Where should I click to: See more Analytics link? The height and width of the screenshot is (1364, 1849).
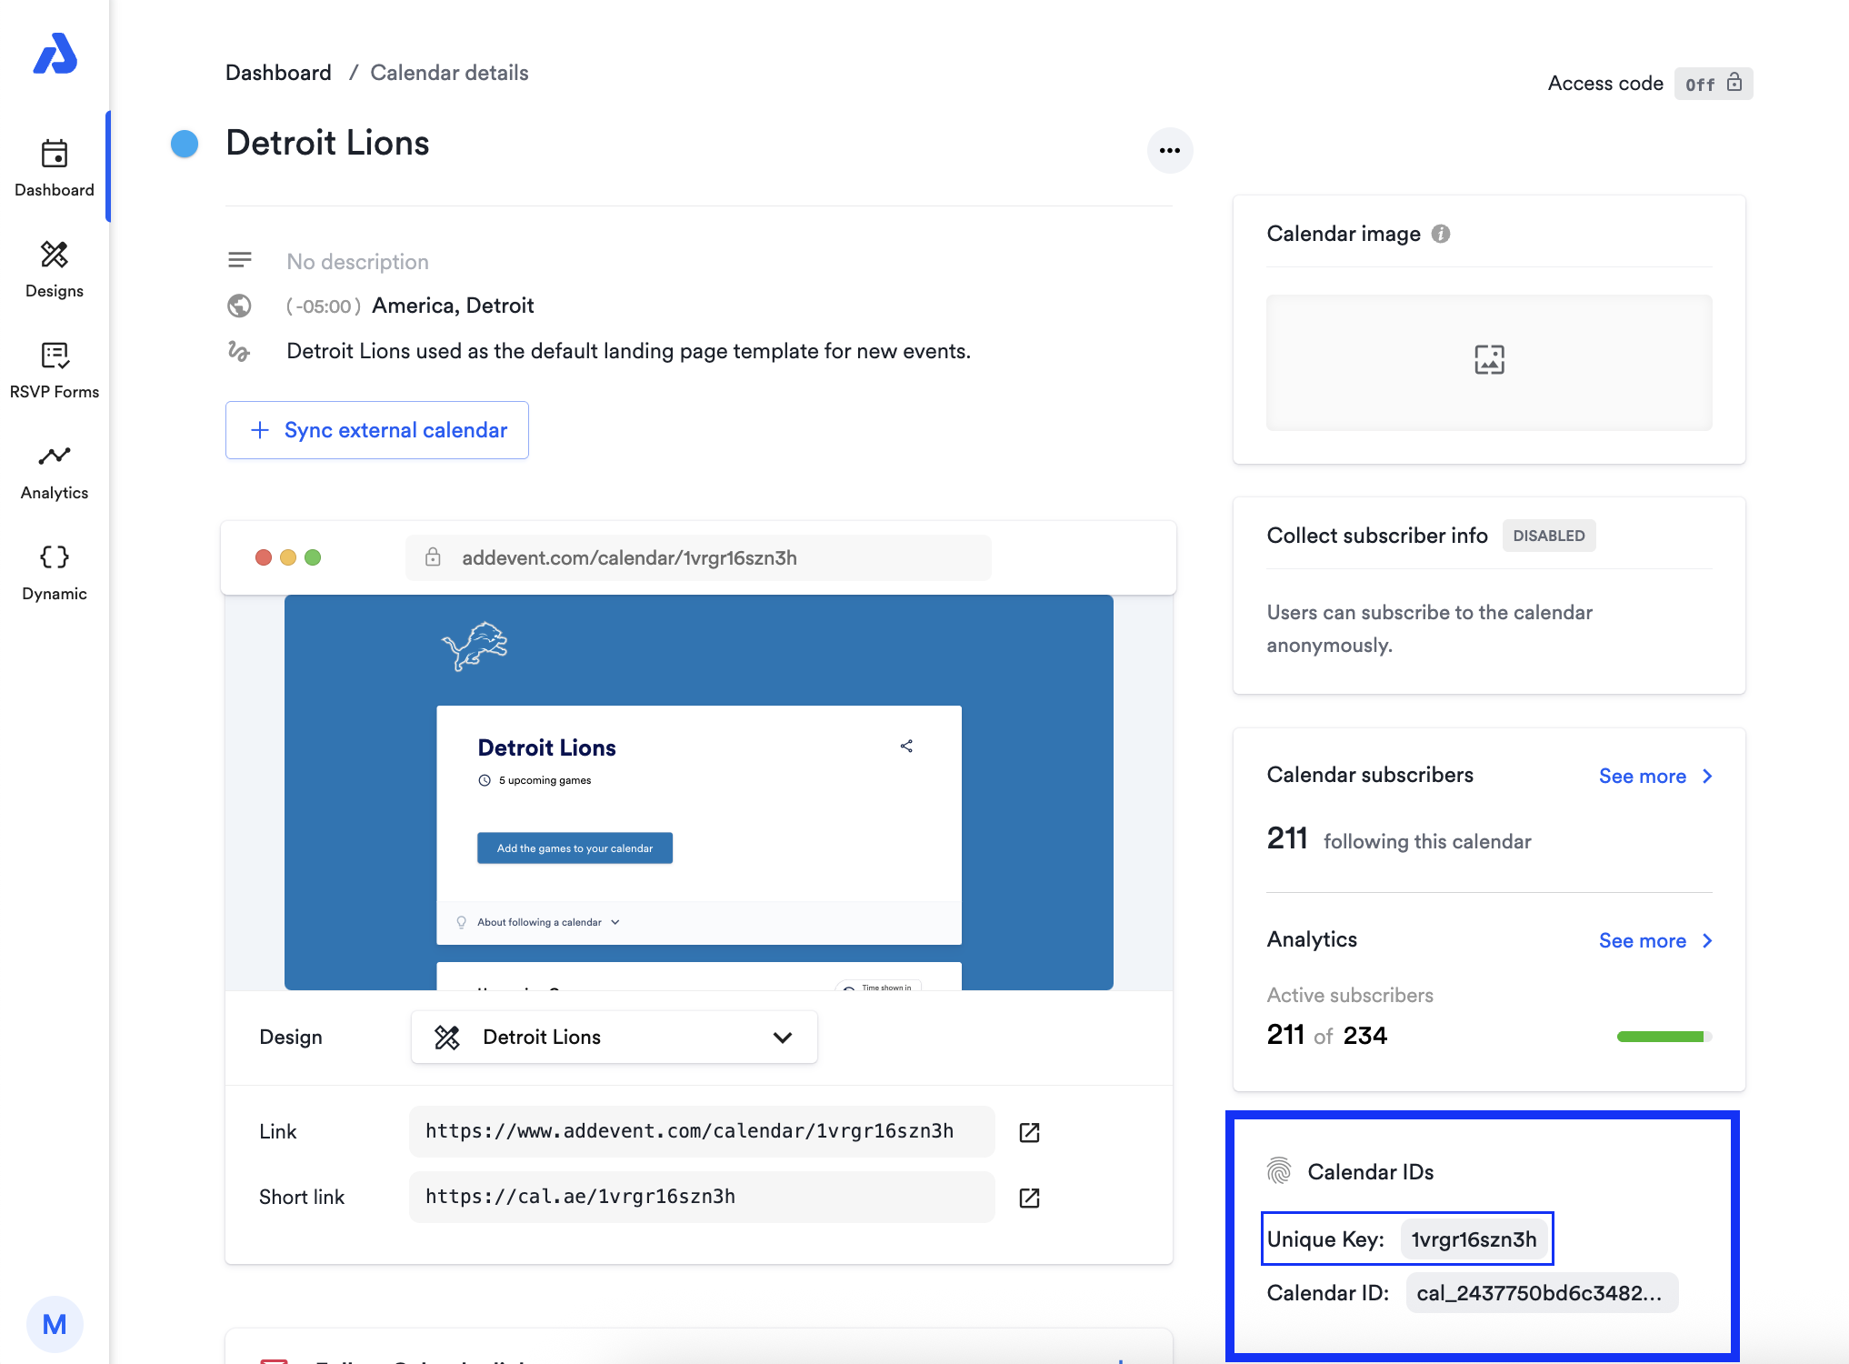click(1654, 941)
